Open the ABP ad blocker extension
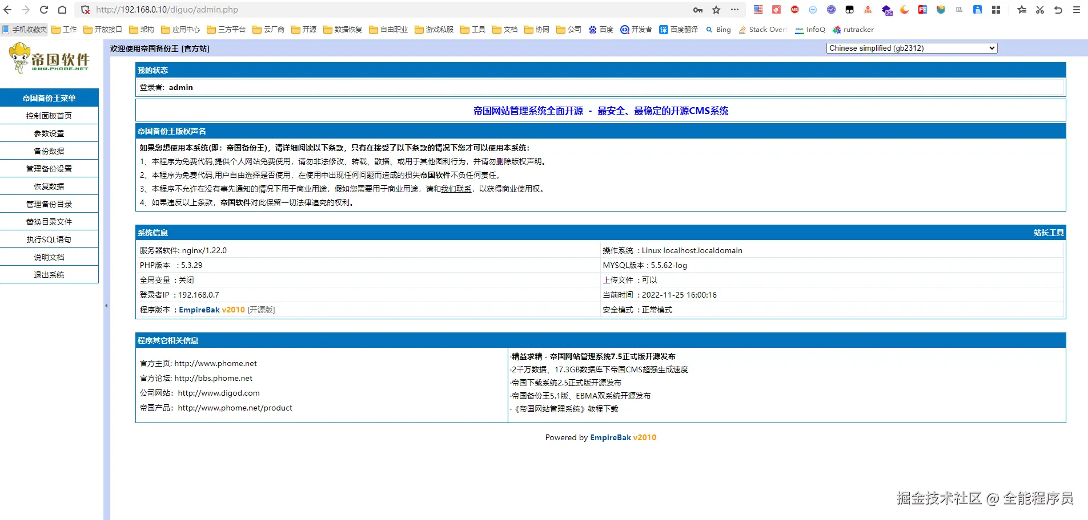 tap(795, 10)
